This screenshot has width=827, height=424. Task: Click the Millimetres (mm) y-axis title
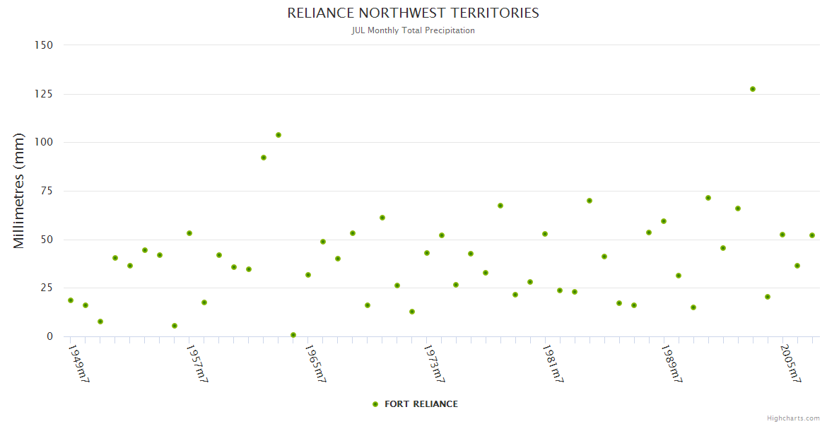point(19,191)
